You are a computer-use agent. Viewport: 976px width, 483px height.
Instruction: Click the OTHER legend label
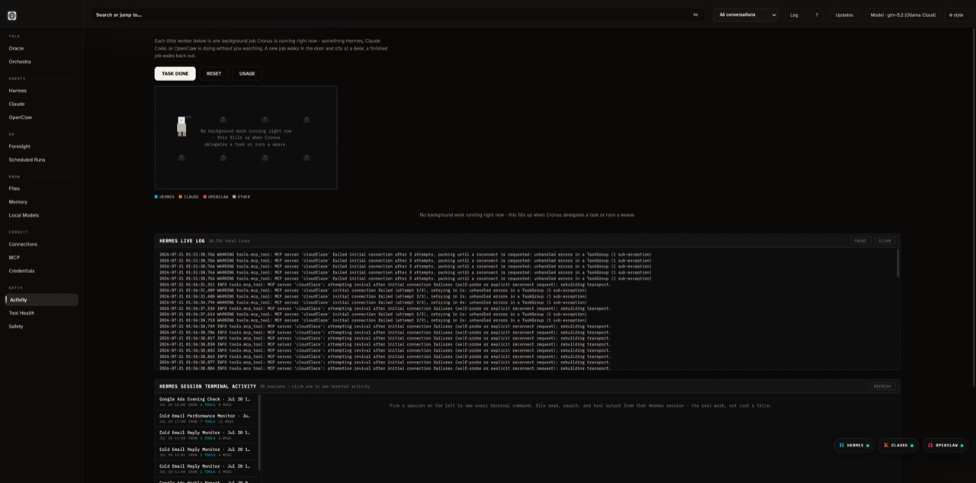243,197
